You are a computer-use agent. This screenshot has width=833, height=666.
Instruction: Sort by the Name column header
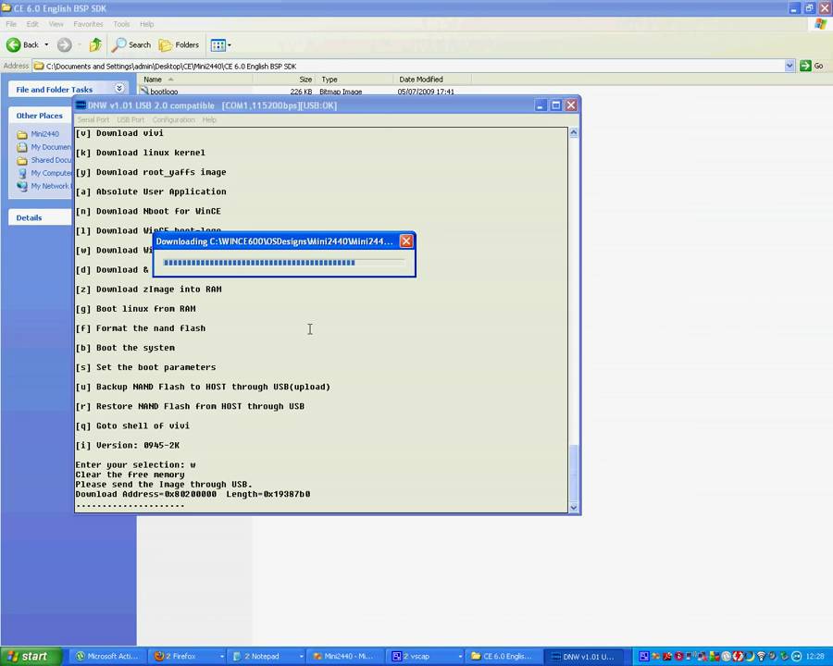coord(195,80)
